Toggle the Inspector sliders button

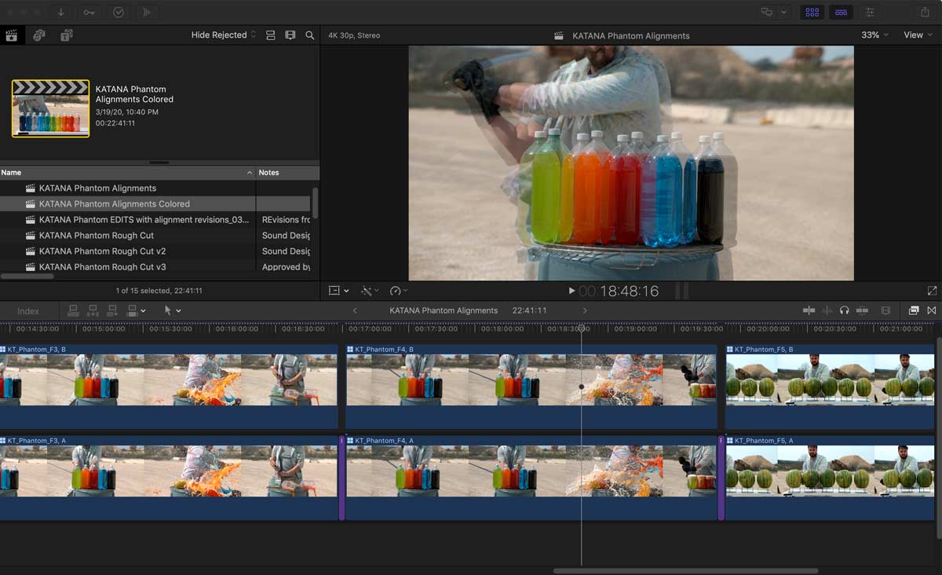[870, 12]
